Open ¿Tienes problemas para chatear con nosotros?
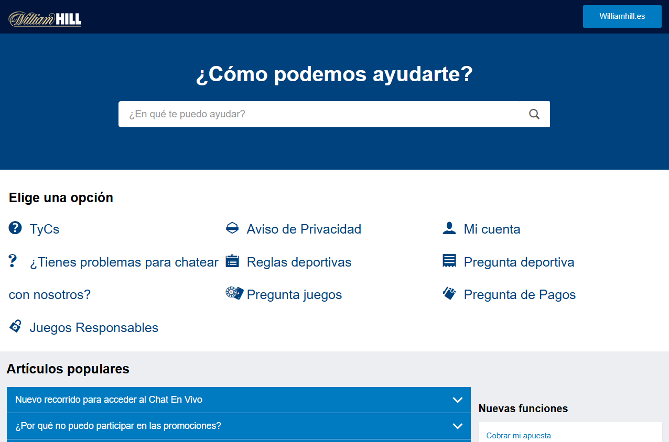This screenshot has height=442, width=669. pyautogui.click(x=114, y=278)
